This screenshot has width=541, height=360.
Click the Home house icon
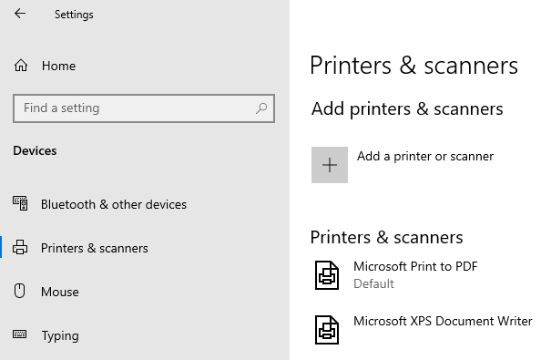(x=21, y=66)
